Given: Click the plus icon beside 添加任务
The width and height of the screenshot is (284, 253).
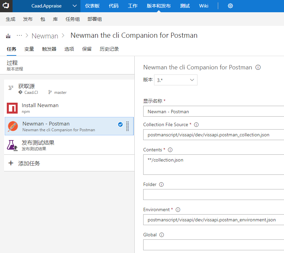Looking at the screenshot, I should click(11, 163).
